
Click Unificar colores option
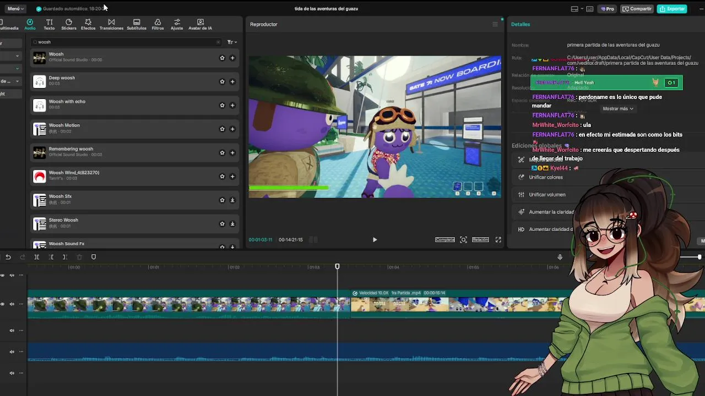point(546,177)
